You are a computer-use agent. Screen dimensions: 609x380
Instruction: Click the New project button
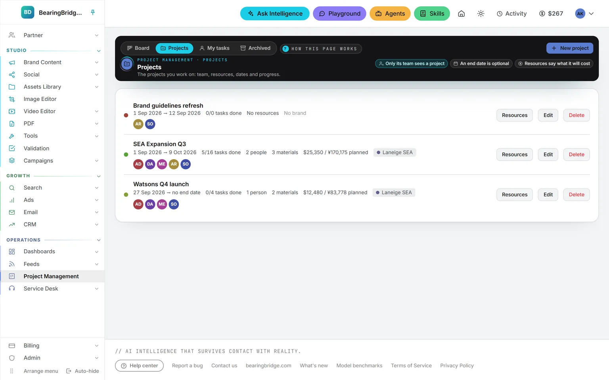coord(570,48)
